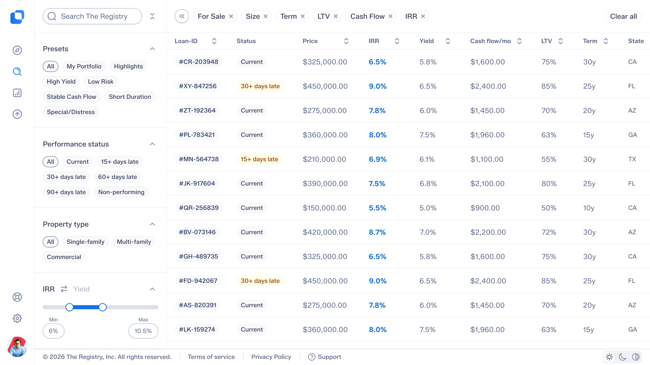
Task: Toggle the Low Risk preset
Action: click(x=101, y=82)
